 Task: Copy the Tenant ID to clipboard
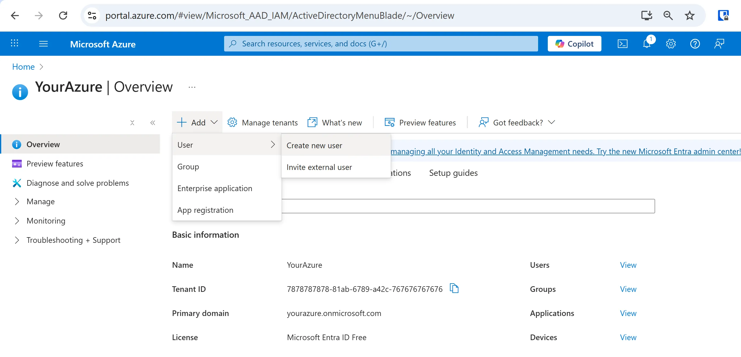tap(454, 288)
